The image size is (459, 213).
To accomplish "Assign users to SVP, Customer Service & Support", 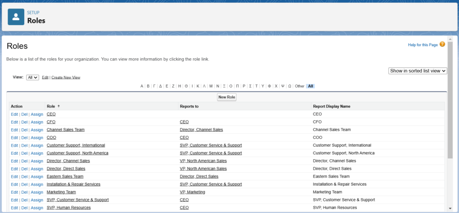I will click(x=37, y=200).
